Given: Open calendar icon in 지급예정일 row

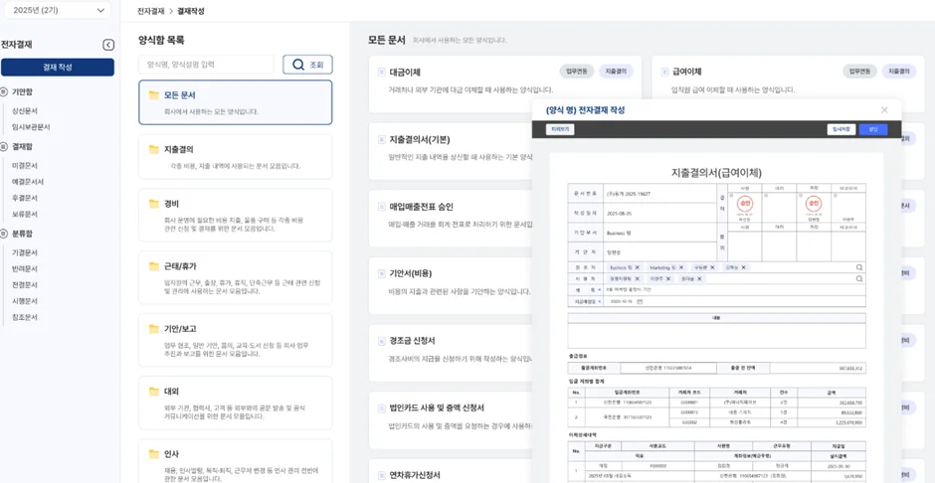Looking at the screenshot, I should click(640, 302).
